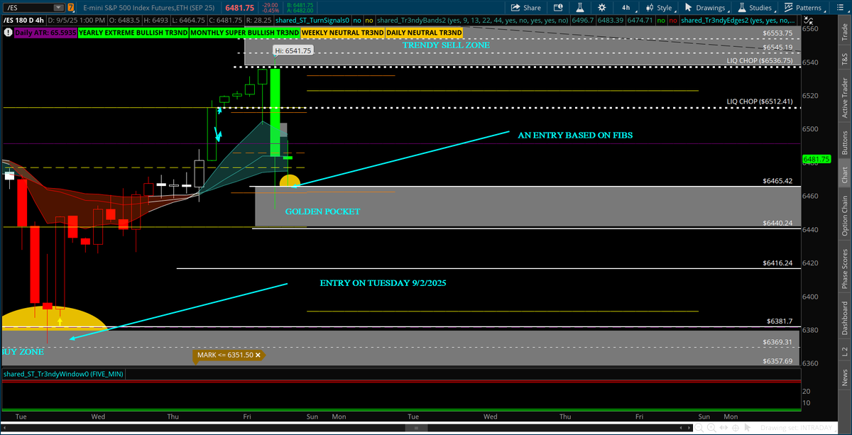Open the 4h timeframe dropdown
The width and height of the screenshot is (852, 435).
[x=628, y=8]
